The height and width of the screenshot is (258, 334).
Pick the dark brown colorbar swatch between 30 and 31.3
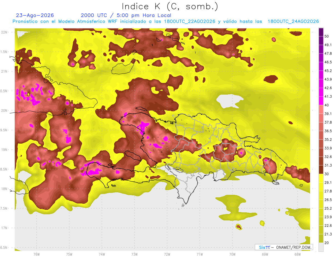321,169
